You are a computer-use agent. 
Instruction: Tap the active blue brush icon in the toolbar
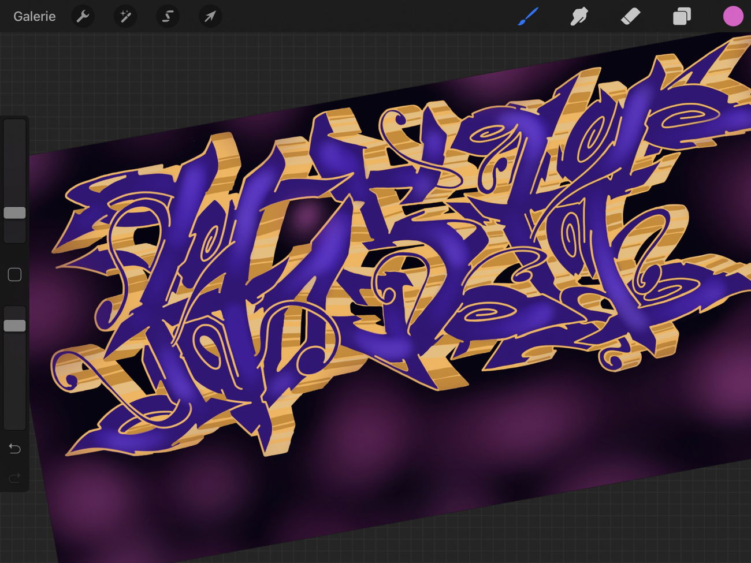pos(528,16)
